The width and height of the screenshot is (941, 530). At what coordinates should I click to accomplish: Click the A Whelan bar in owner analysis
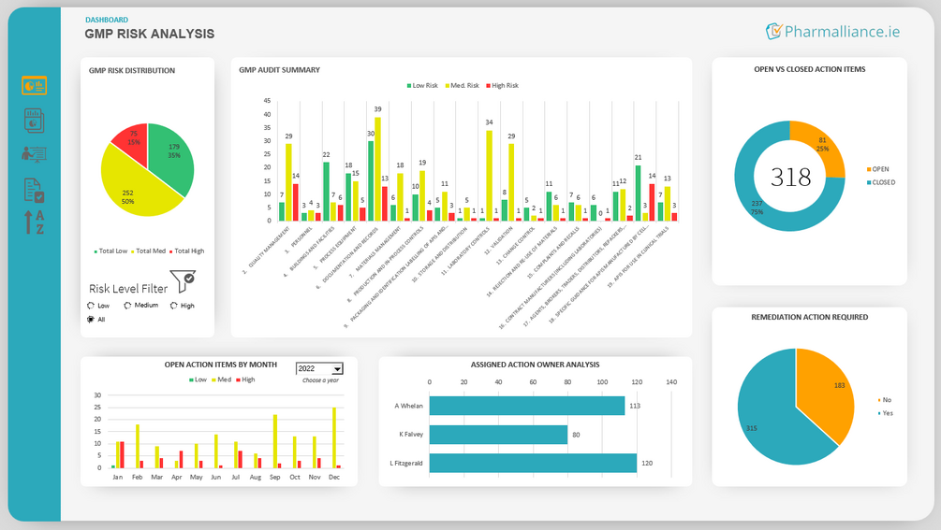pos(527,406)
